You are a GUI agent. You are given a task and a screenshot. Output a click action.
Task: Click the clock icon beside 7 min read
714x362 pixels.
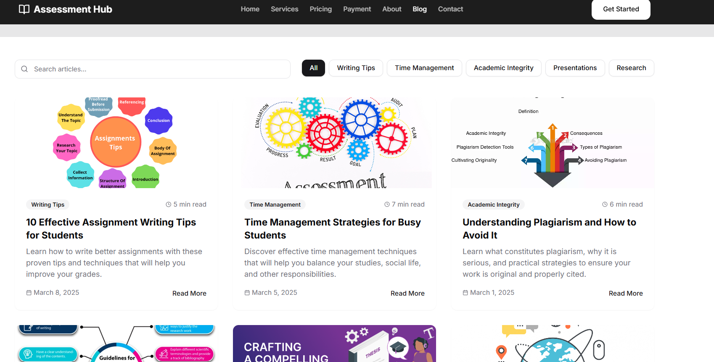pos(387,205)
